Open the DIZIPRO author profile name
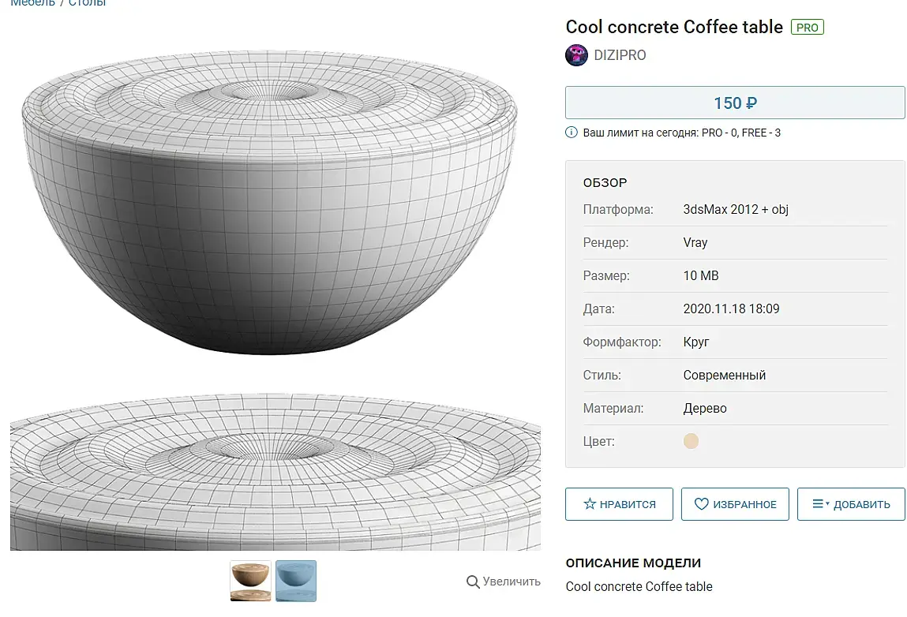This screenshot has width=907, height=617. [620, 55]
